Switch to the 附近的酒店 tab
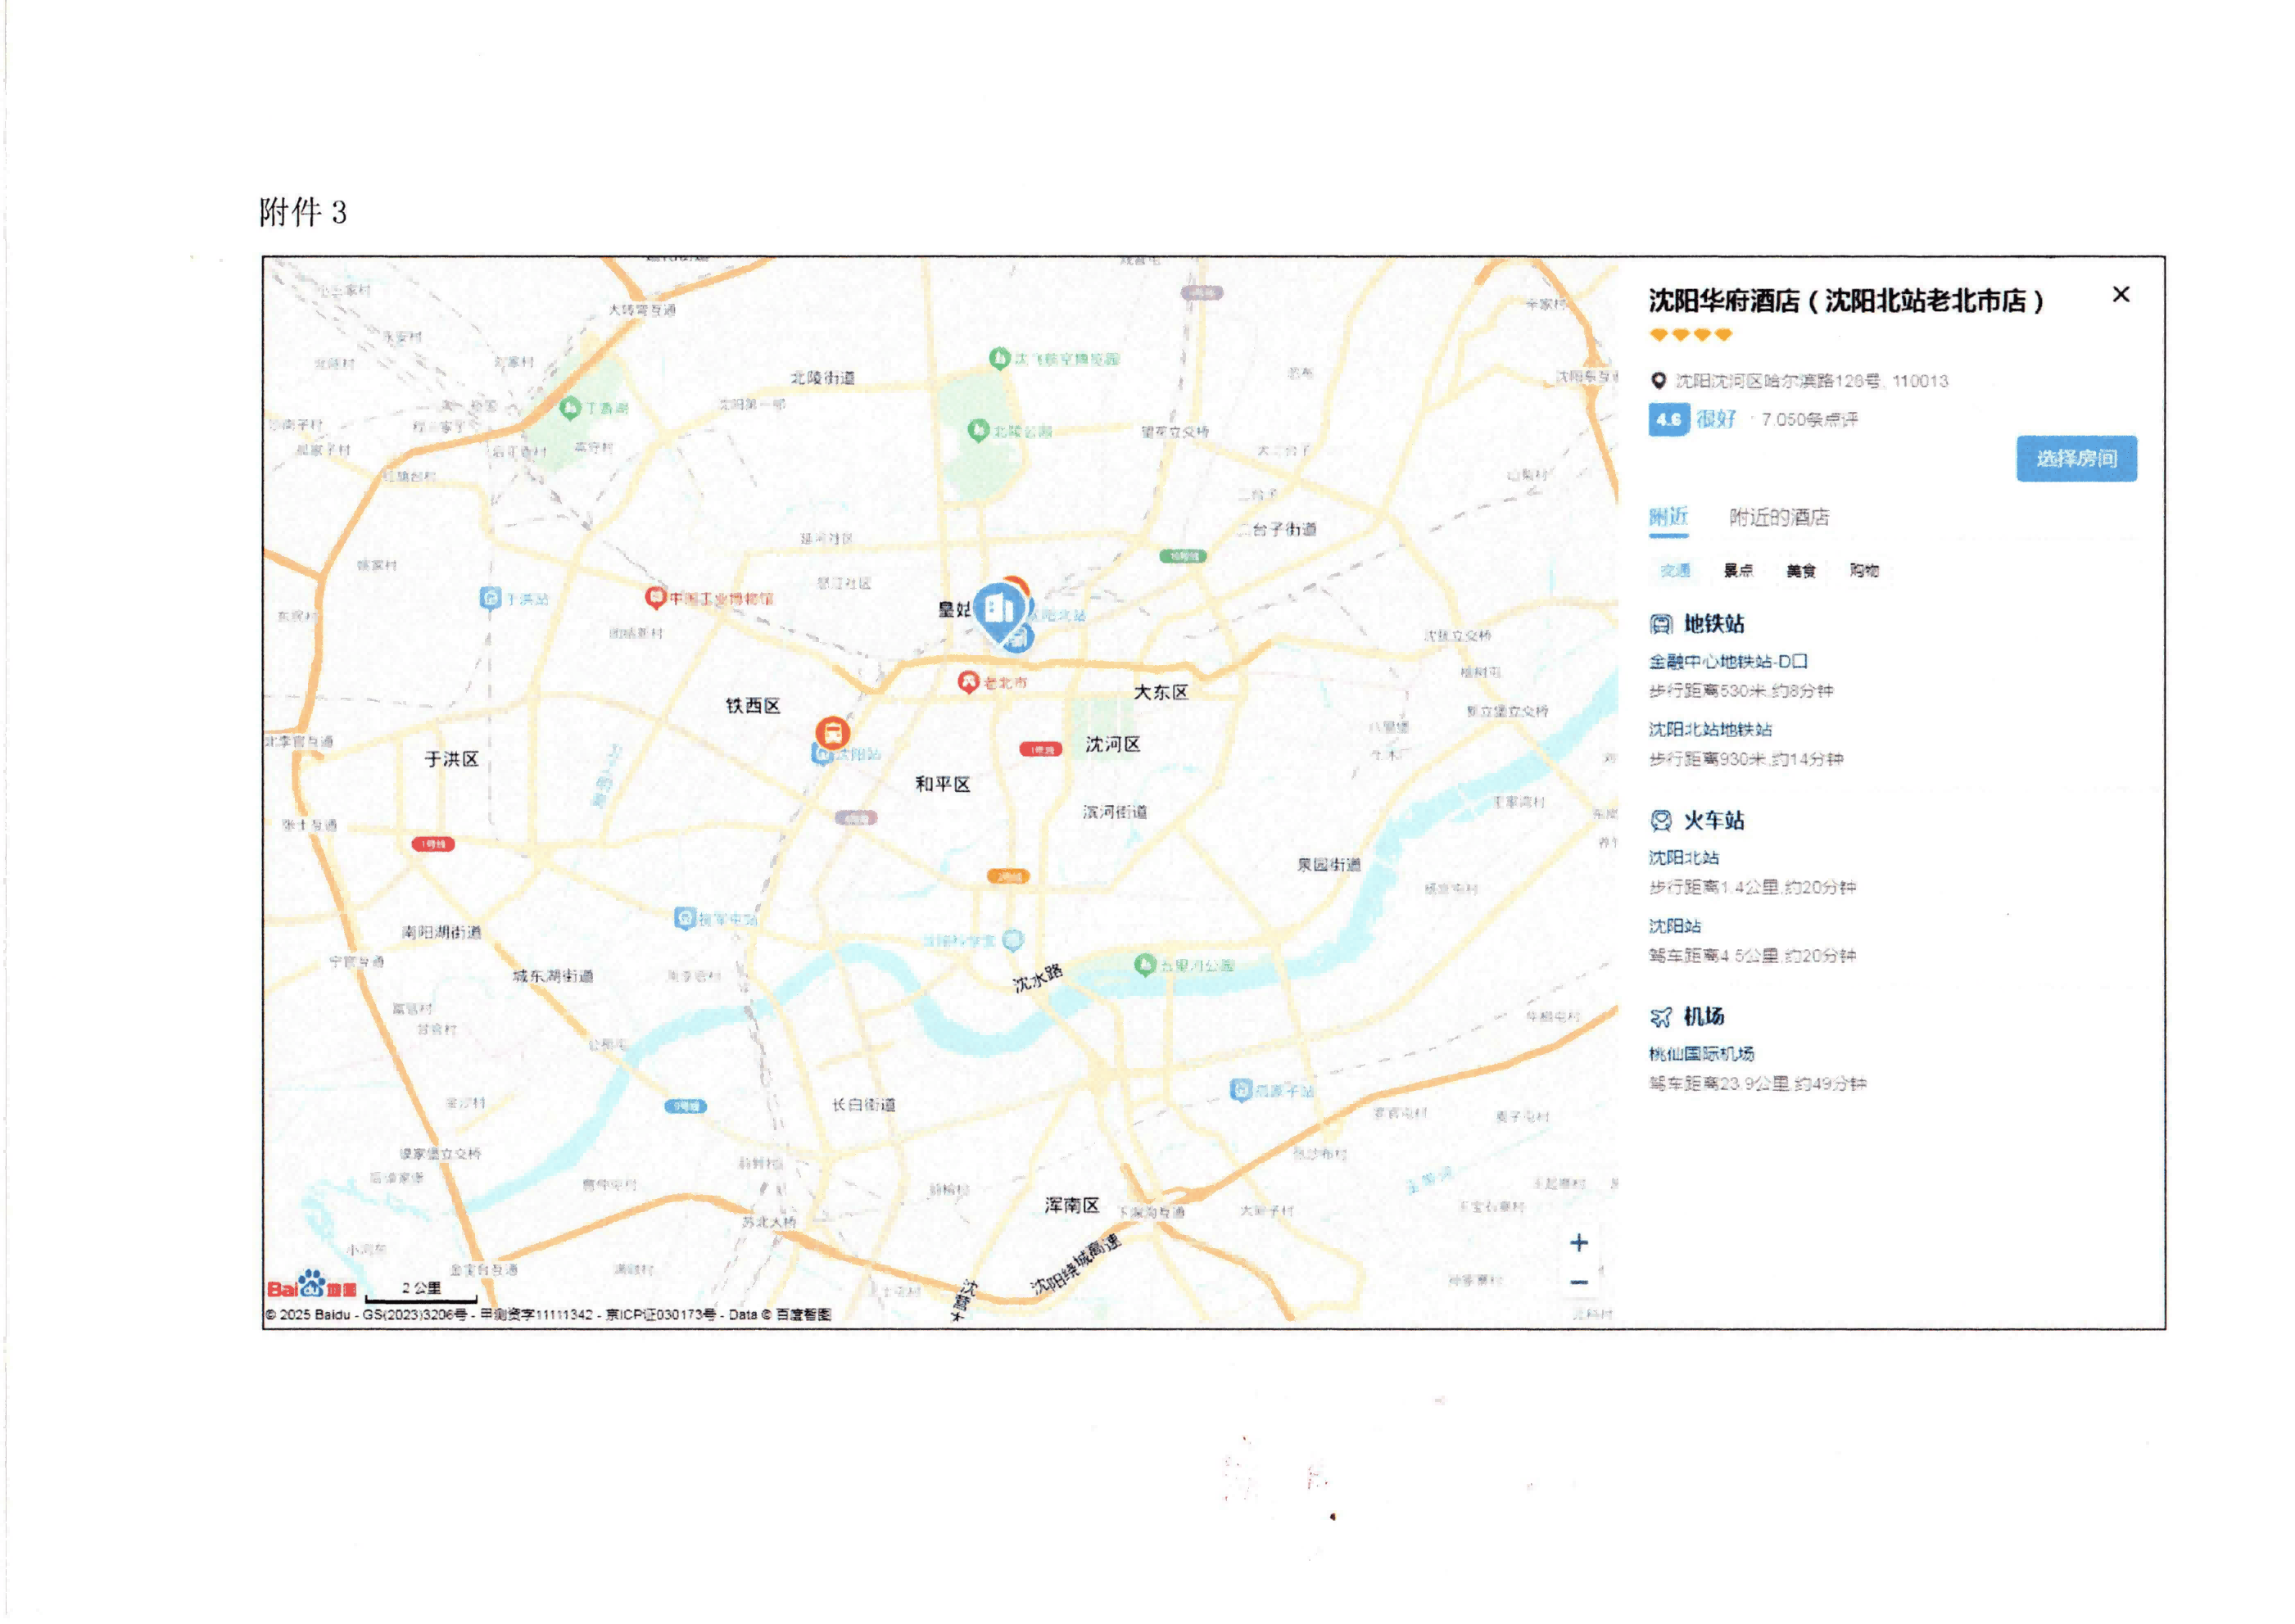 click(x=1779, y=517)
